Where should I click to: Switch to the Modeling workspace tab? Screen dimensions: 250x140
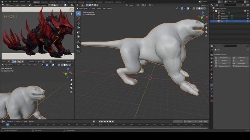pos(44,2)
